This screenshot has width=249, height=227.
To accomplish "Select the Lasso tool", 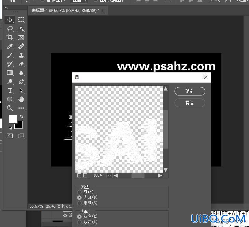I will pos(10,29).
